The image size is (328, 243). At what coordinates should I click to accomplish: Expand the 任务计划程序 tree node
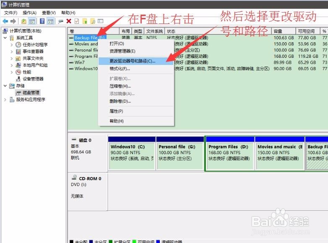tap(12, 44)
